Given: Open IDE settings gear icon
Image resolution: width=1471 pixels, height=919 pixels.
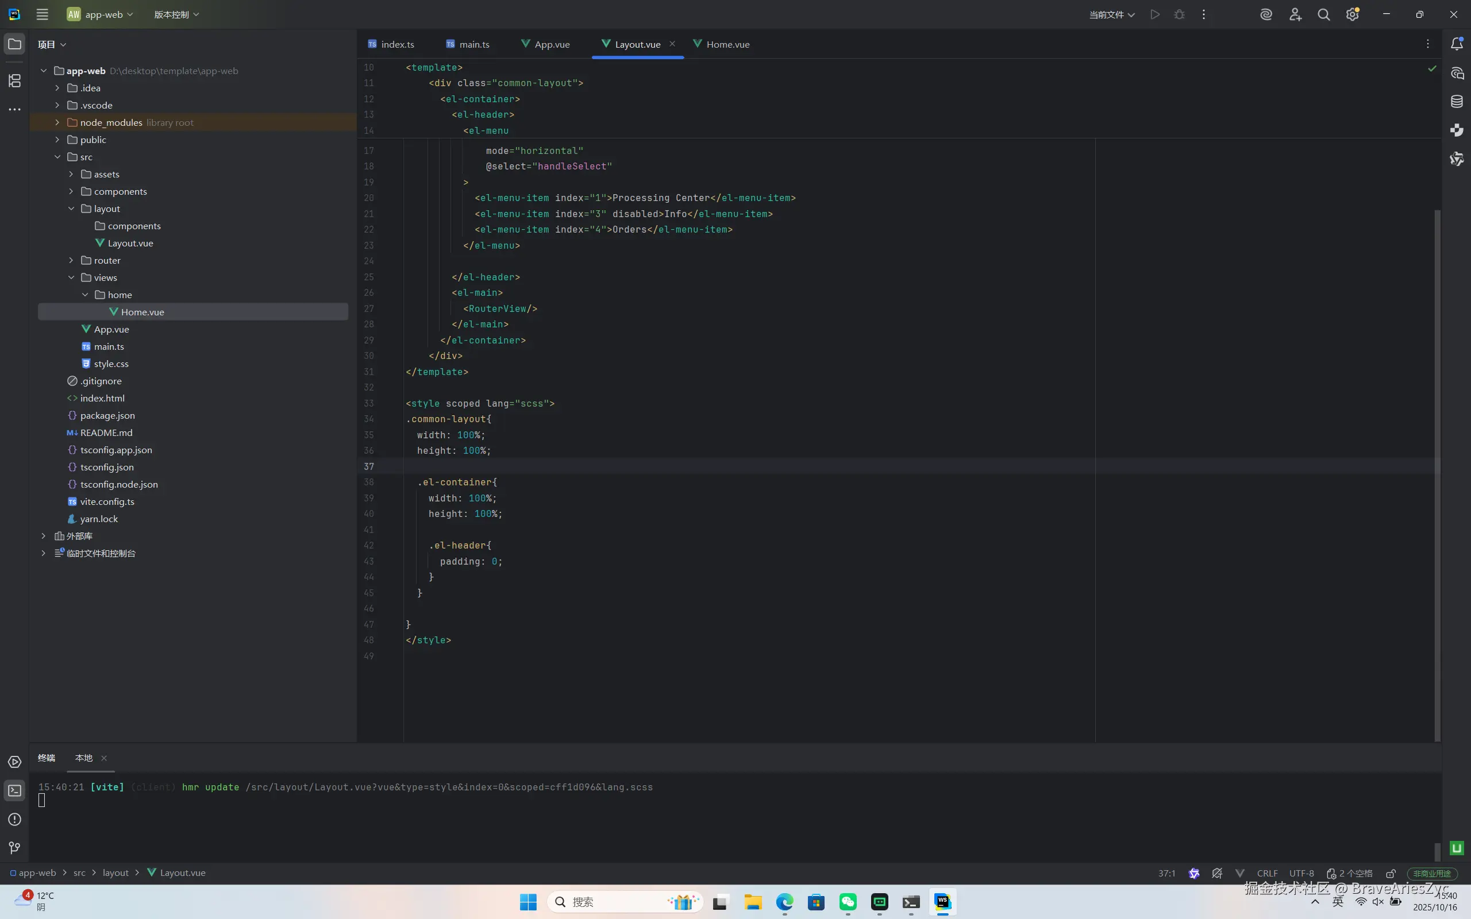Looking at the screenshot, I should coord(1352,14).
